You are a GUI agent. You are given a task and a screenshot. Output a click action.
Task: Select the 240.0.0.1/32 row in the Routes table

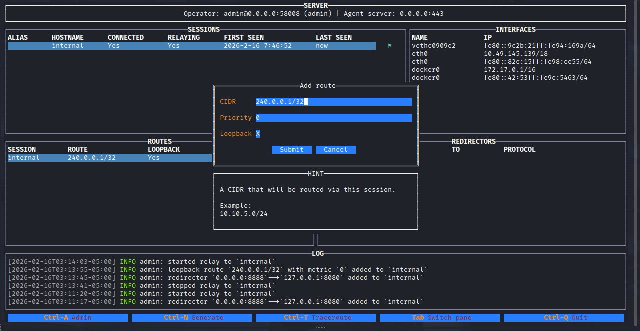tap(109, 158)
